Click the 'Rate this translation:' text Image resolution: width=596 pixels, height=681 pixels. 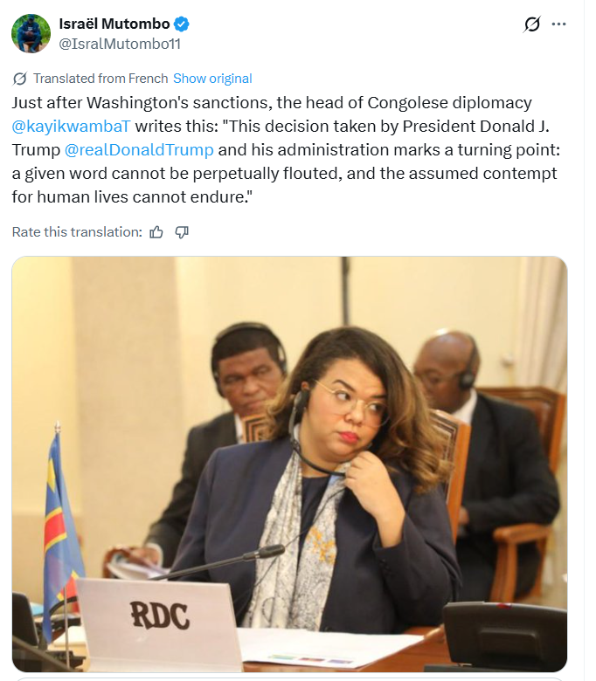pos(77,232)
